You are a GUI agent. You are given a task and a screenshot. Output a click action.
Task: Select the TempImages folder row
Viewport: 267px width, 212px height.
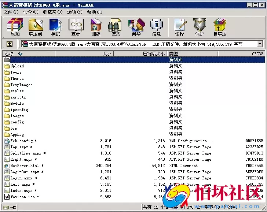[134, 85]
